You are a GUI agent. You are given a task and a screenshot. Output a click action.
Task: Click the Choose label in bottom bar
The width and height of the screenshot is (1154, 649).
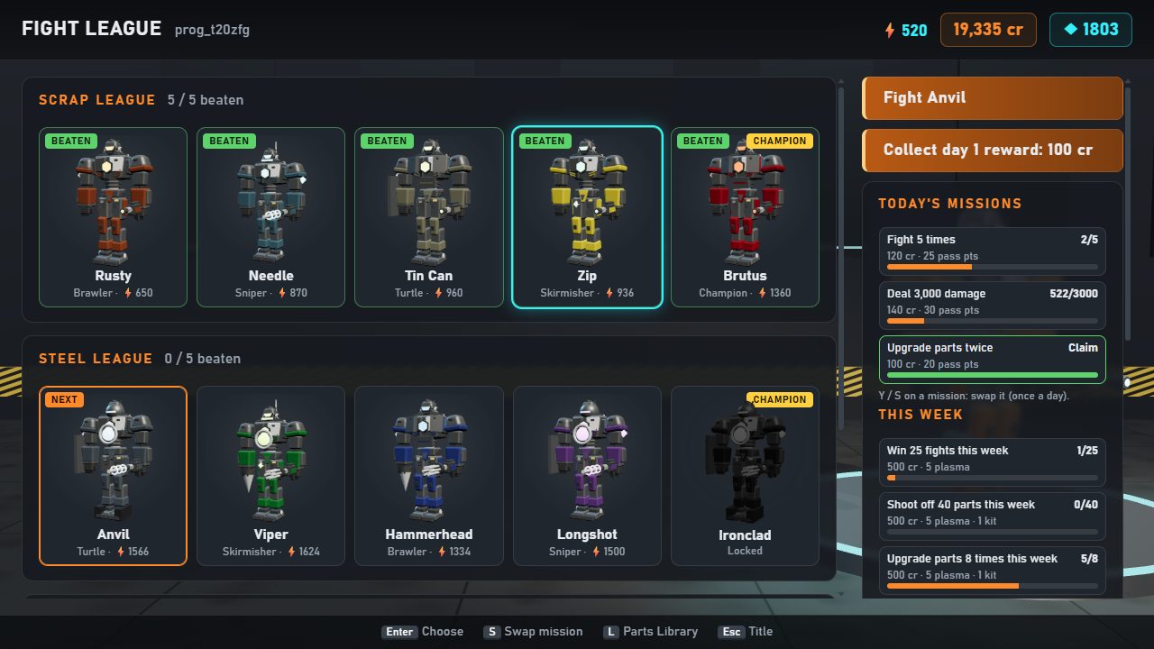443,631
